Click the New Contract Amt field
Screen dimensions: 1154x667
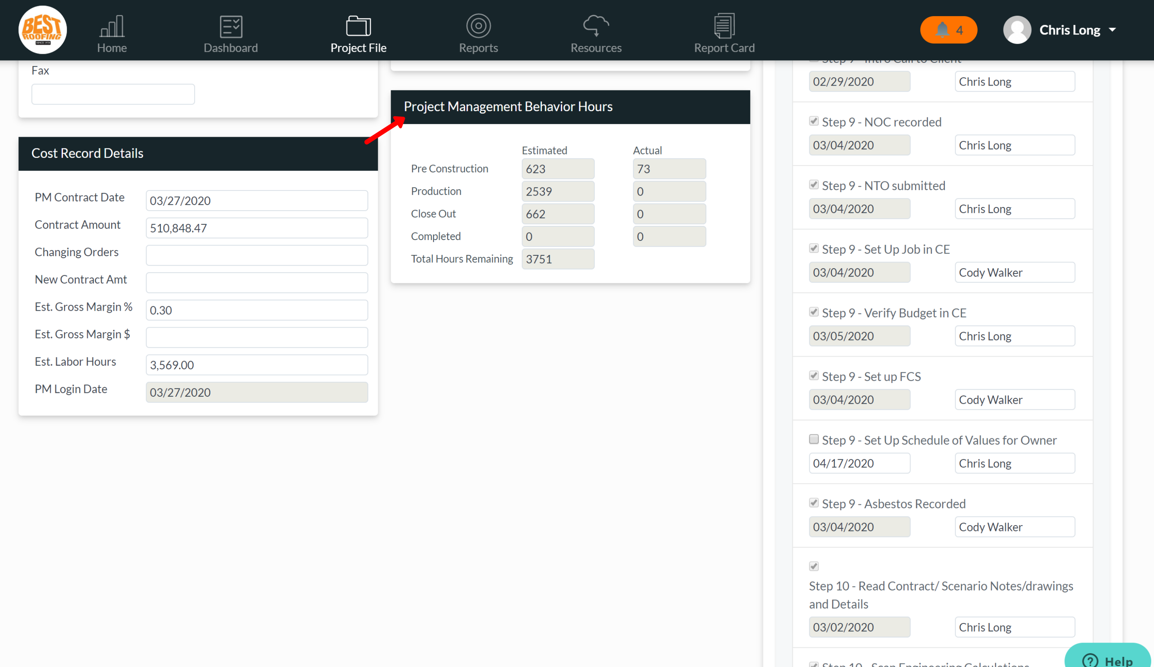tap(256, 282)
